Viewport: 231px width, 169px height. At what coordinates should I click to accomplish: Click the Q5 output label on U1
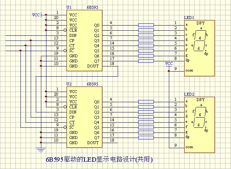[96, 51]
